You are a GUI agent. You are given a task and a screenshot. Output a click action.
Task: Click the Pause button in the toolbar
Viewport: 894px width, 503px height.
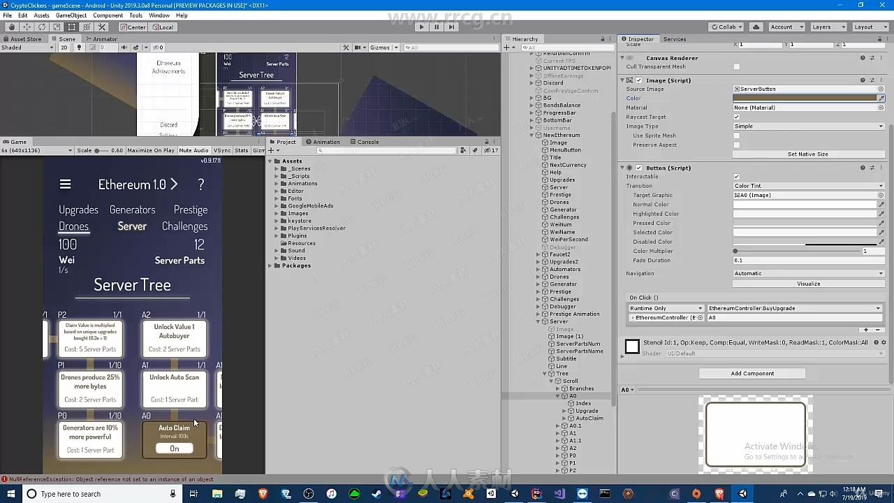[x=437, y=27]
